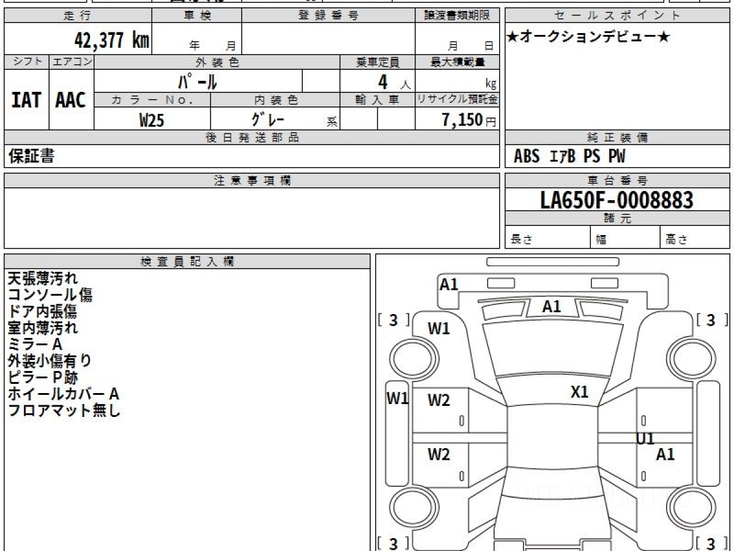This screenshot has width=734, height=551.
Task: Click the 車台番号 header
Action: 617,181
